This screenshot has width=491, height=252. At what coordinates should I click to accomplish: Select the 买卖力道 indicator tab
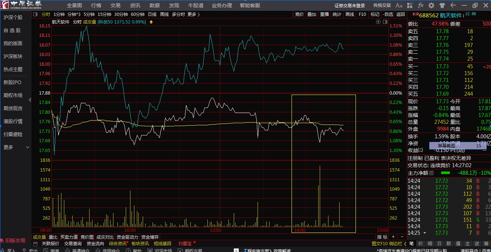click(x=69, y=237)
